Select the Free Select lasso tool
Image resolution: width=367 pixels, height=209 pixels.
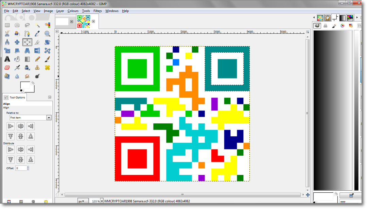click(27, 25)
